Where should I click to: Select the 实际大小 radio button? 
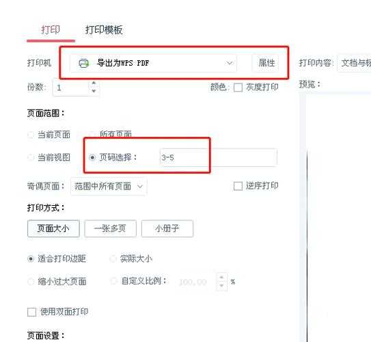point(113,259)
